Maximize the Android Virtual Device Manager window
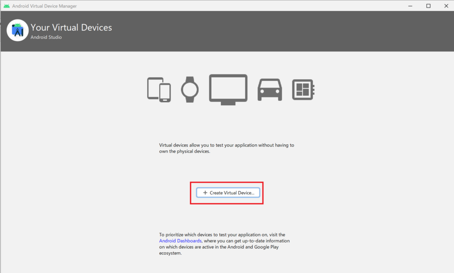Viewport: 454px width, 273px height. coord(428,6)
